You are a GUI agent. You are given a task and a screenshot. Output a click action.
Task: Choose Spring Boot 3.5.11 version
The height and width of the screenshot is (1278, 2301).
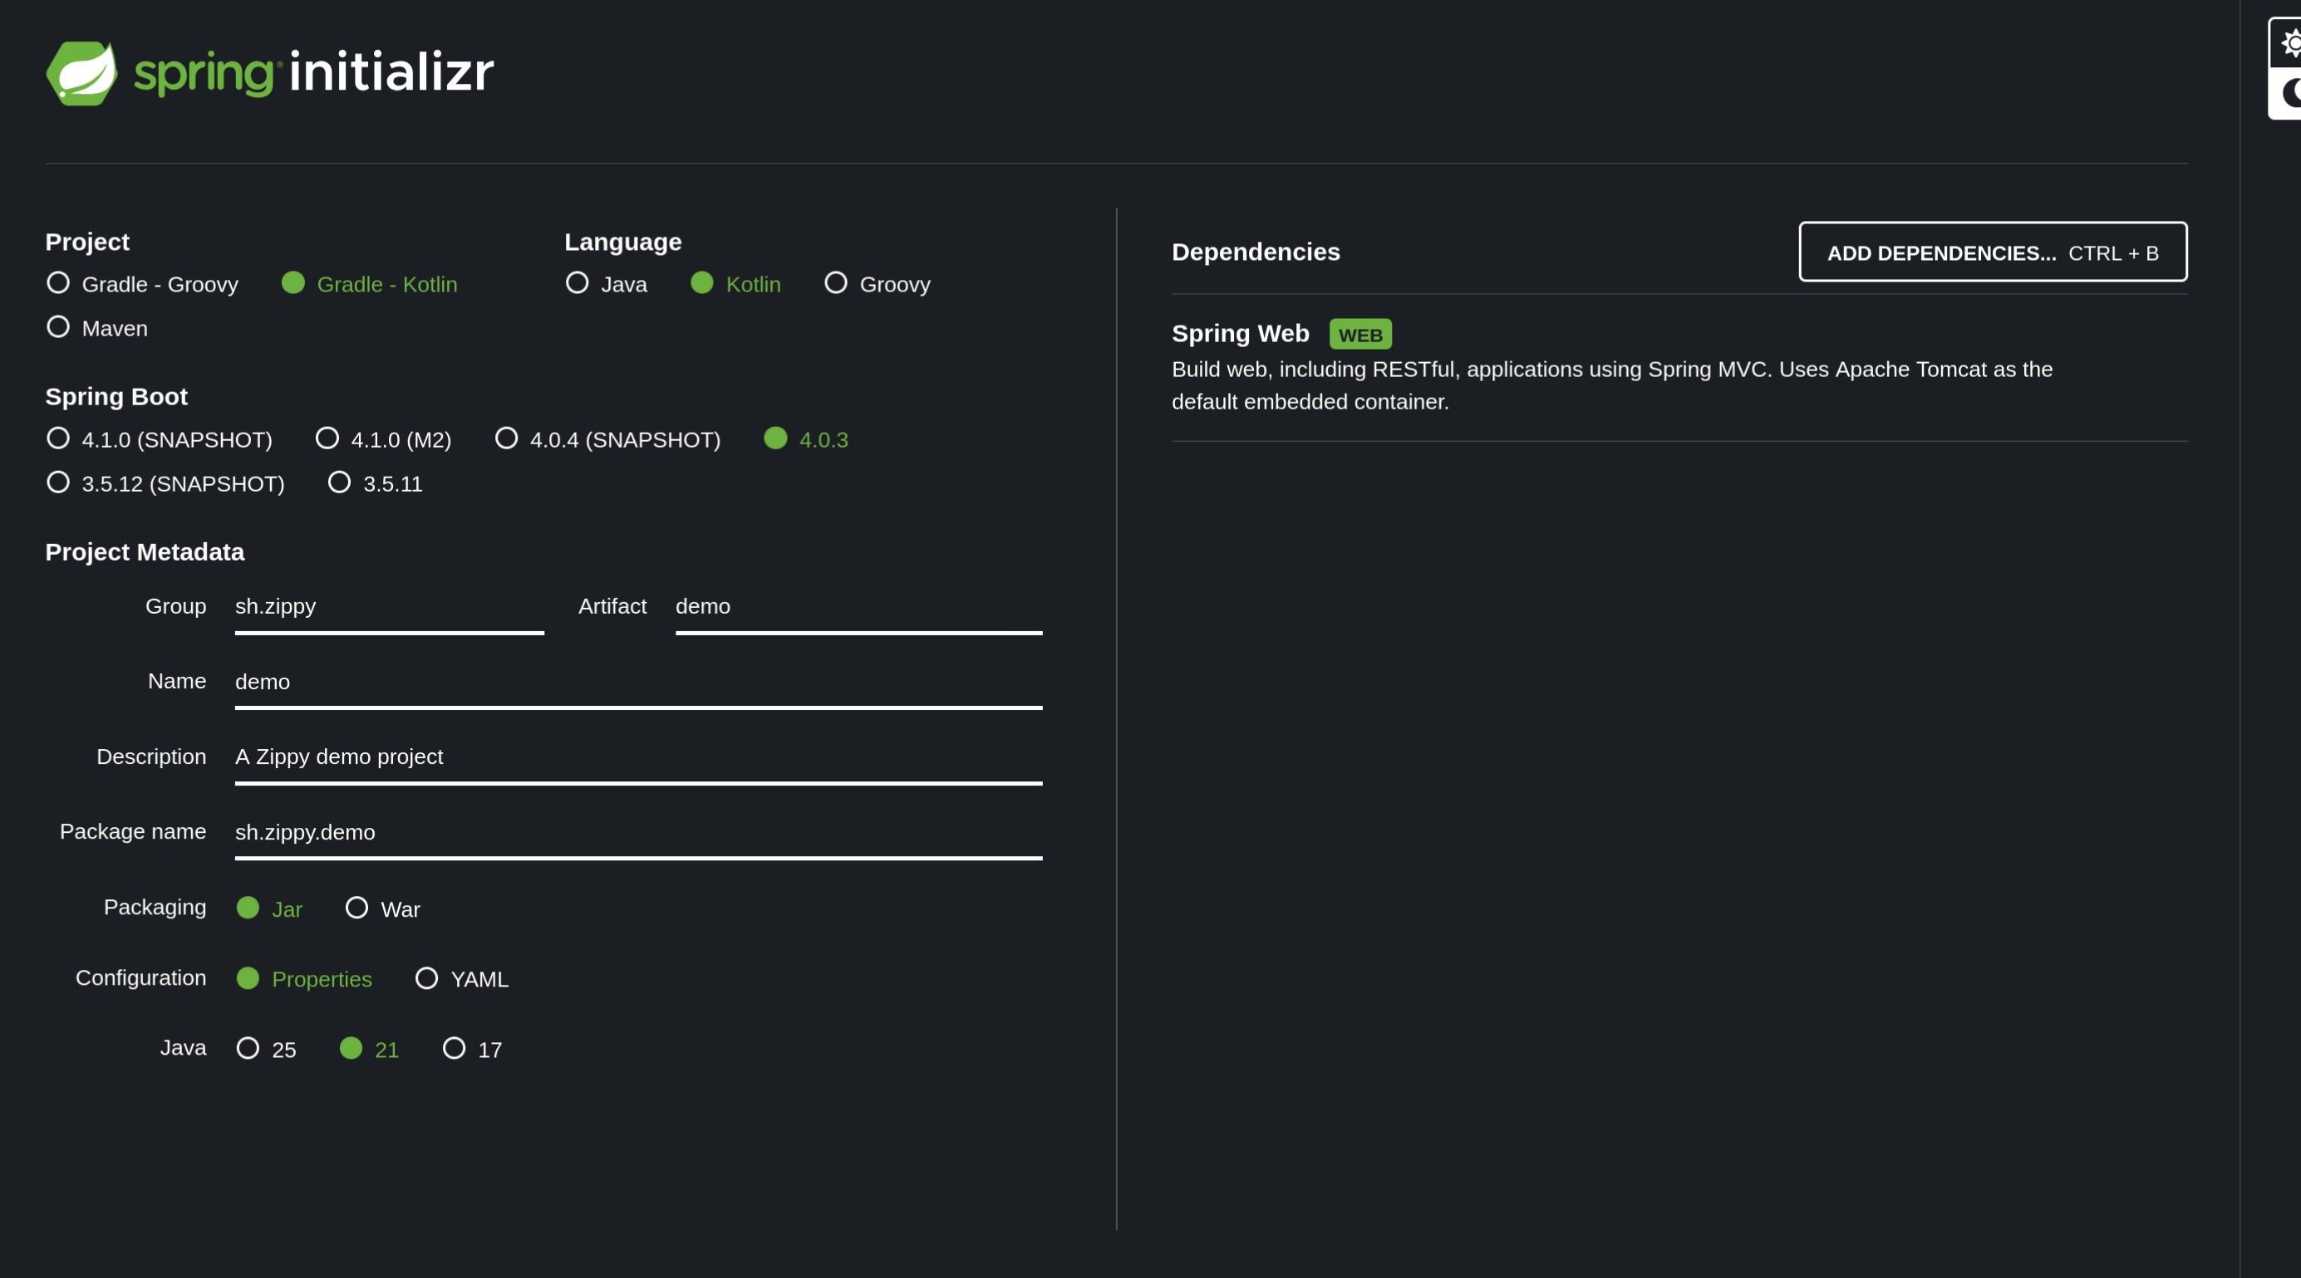pyautogui.click(x=339, y=482)
